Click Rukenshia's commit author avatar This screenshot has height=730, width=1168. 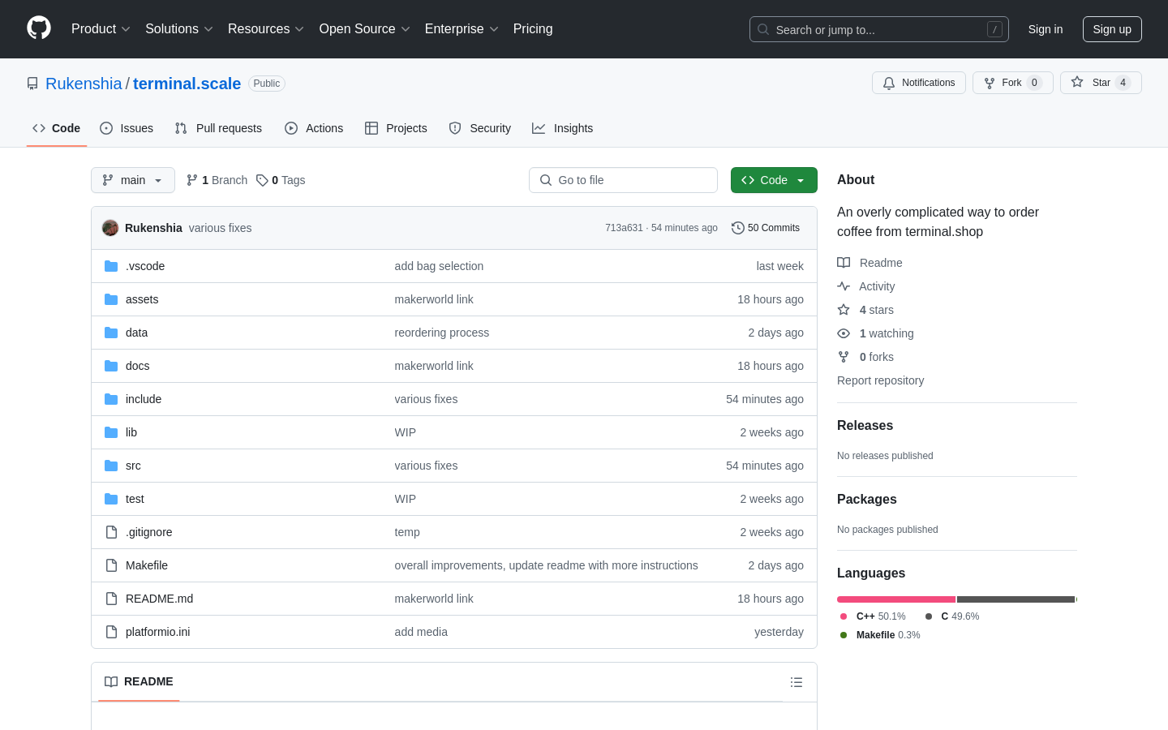pos(110,228)
